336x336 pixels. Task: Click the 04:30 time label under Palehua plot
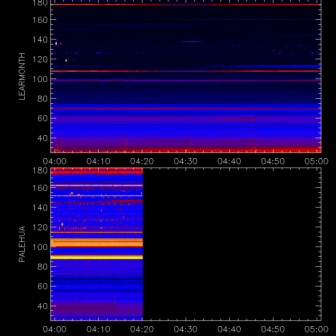tap(186, 329)
